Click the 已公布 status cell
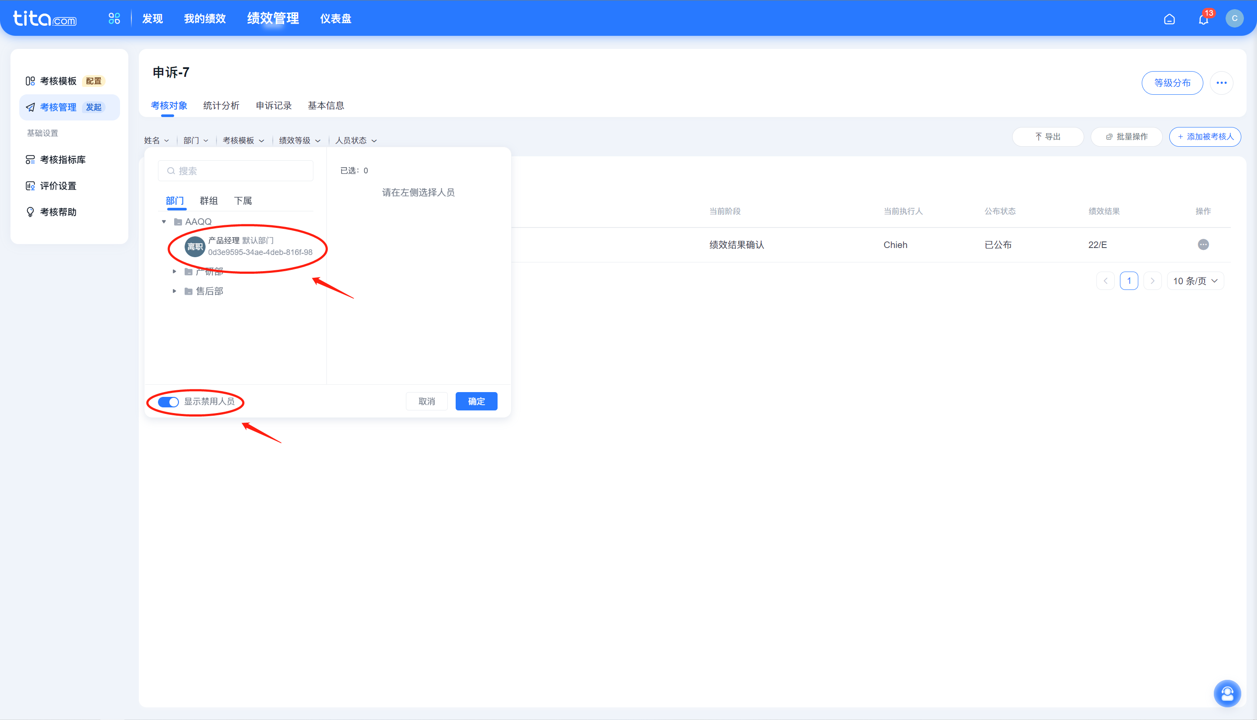The width and height of the screenshot is (1257, 720). [998, 245]
